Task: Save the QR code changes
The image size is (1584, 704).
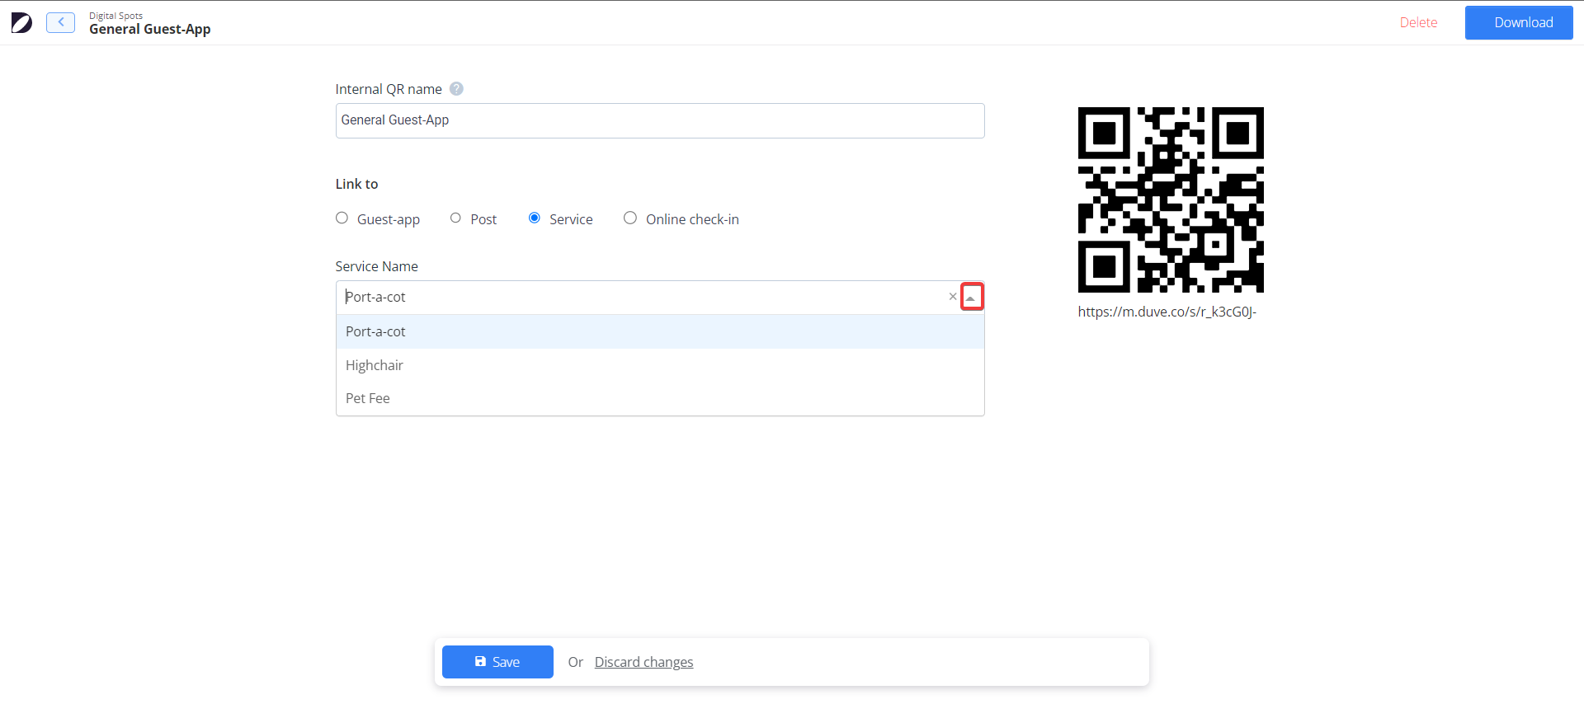Action: click(x=497, y=662)
